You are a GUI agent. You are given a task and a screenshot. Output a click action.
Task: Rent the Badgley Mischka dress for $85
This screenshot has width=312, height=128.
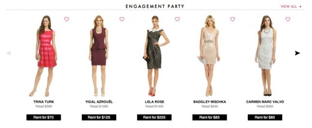tap(209, 117)
